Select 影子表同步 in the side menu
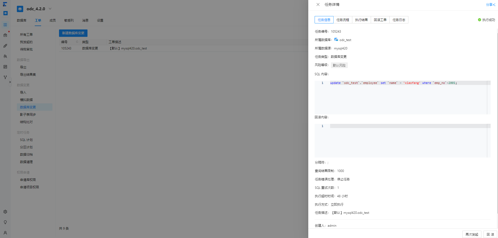Viewport: 498px width, 238px height. coord(28,115)
